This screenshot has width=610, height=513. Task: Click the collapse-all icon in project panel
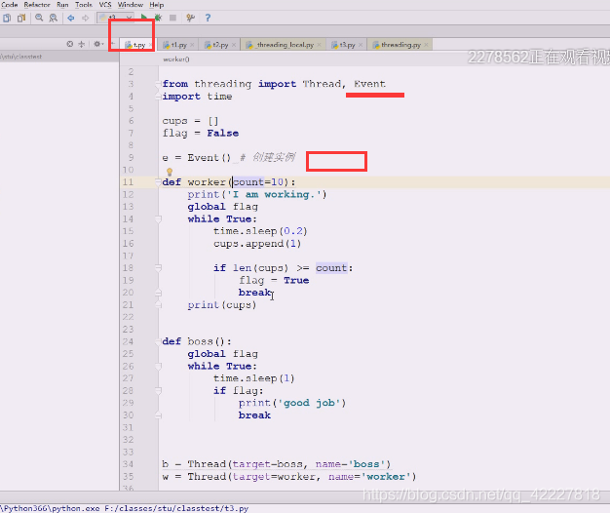(81, 44)
